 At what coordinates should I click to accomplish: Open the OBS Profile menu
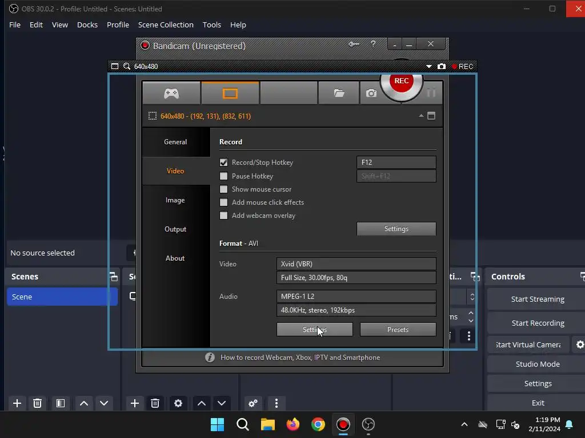click(118, 25)
